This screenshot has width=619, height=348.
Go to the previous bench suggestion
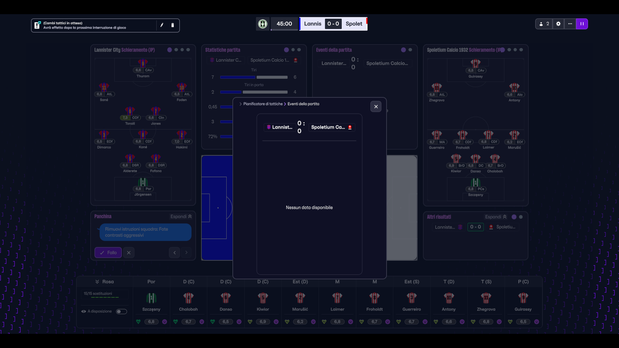pyautogui.click(x=175, y=252)
